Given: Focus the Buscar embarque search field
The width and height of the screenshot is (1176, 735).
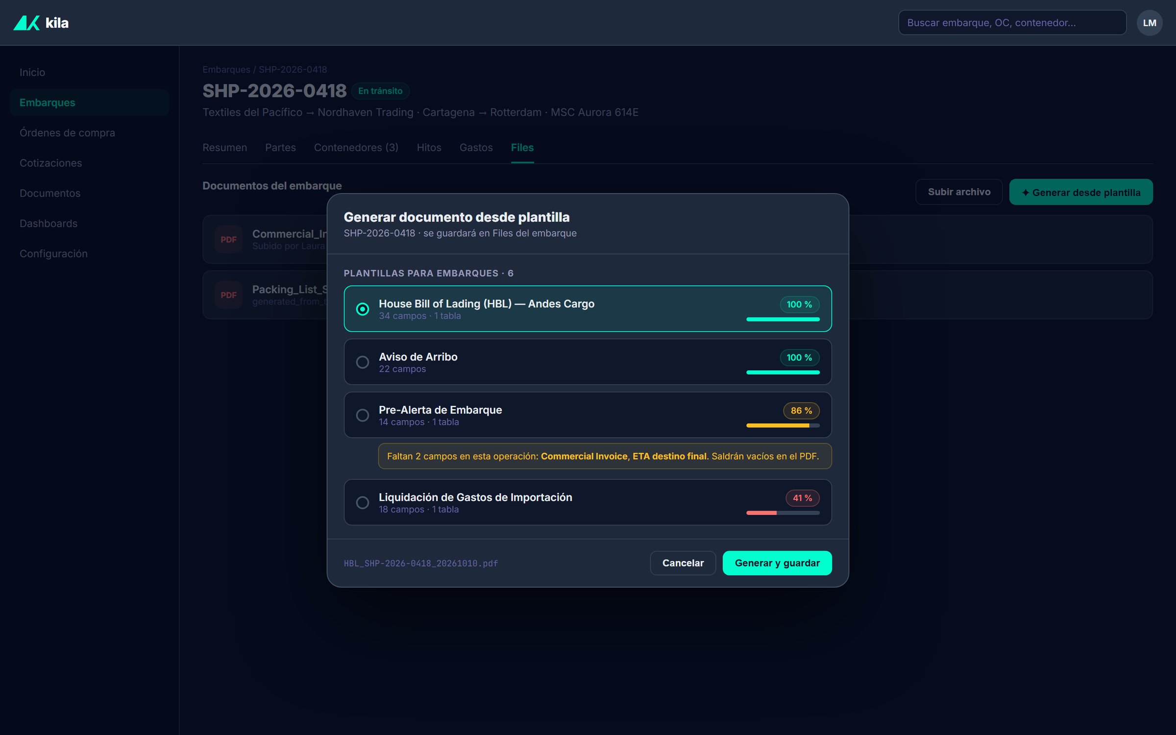Looking at the screenshot, I should coord(1012,23).
